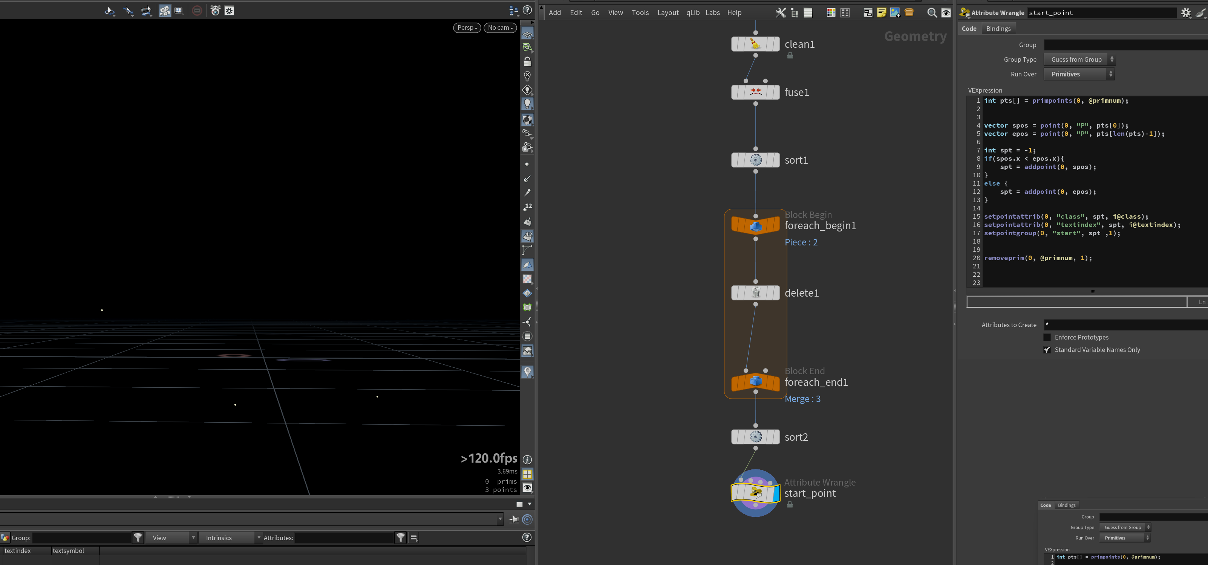
Task: Open the Layout menu
Action: 668,13
